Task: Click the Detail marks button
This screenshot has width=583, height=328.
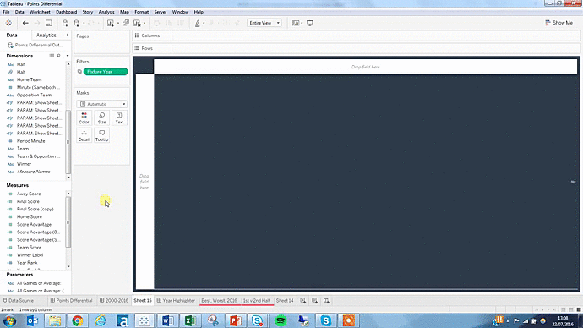Action: (x=84, y=135)
